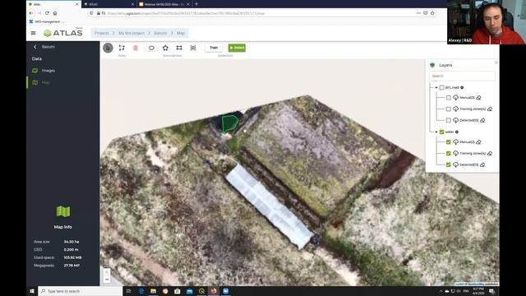Close the Layers panel

pyautogui.click(x=496, y=62)
